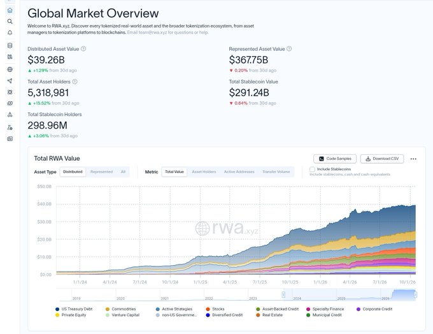Toggle Real Estate legend entry
This screenshot has width=433, height=334.
click(x=269, y=315)
